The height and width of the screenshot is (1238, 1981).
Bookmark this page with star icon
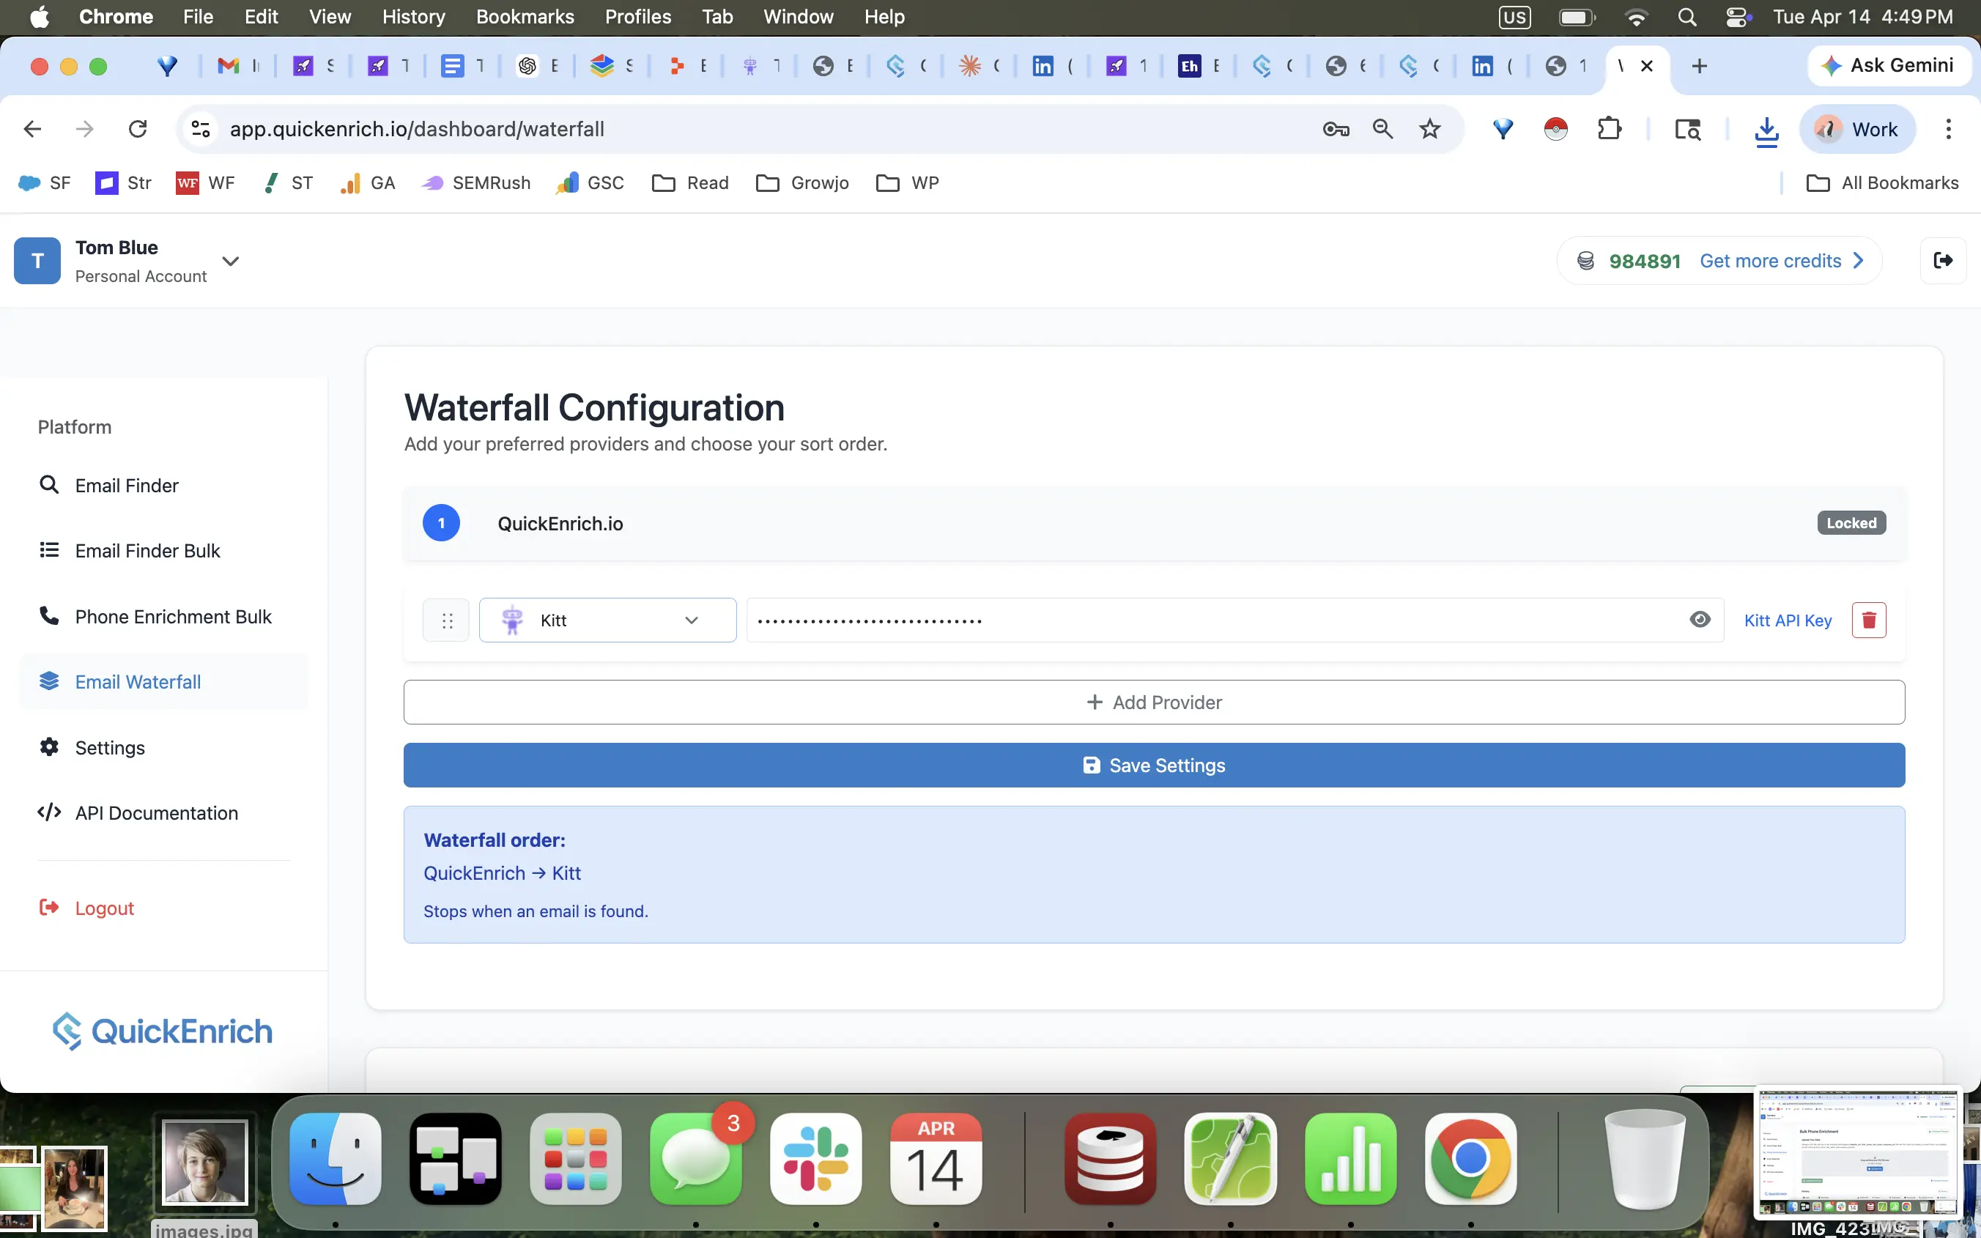point(1429,128)
